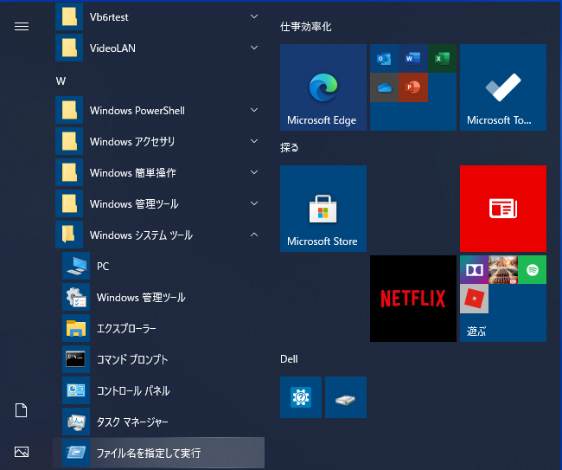Open the Microsoft To Do tile
This screenshot has height=470, width=562.
[503, 87]
